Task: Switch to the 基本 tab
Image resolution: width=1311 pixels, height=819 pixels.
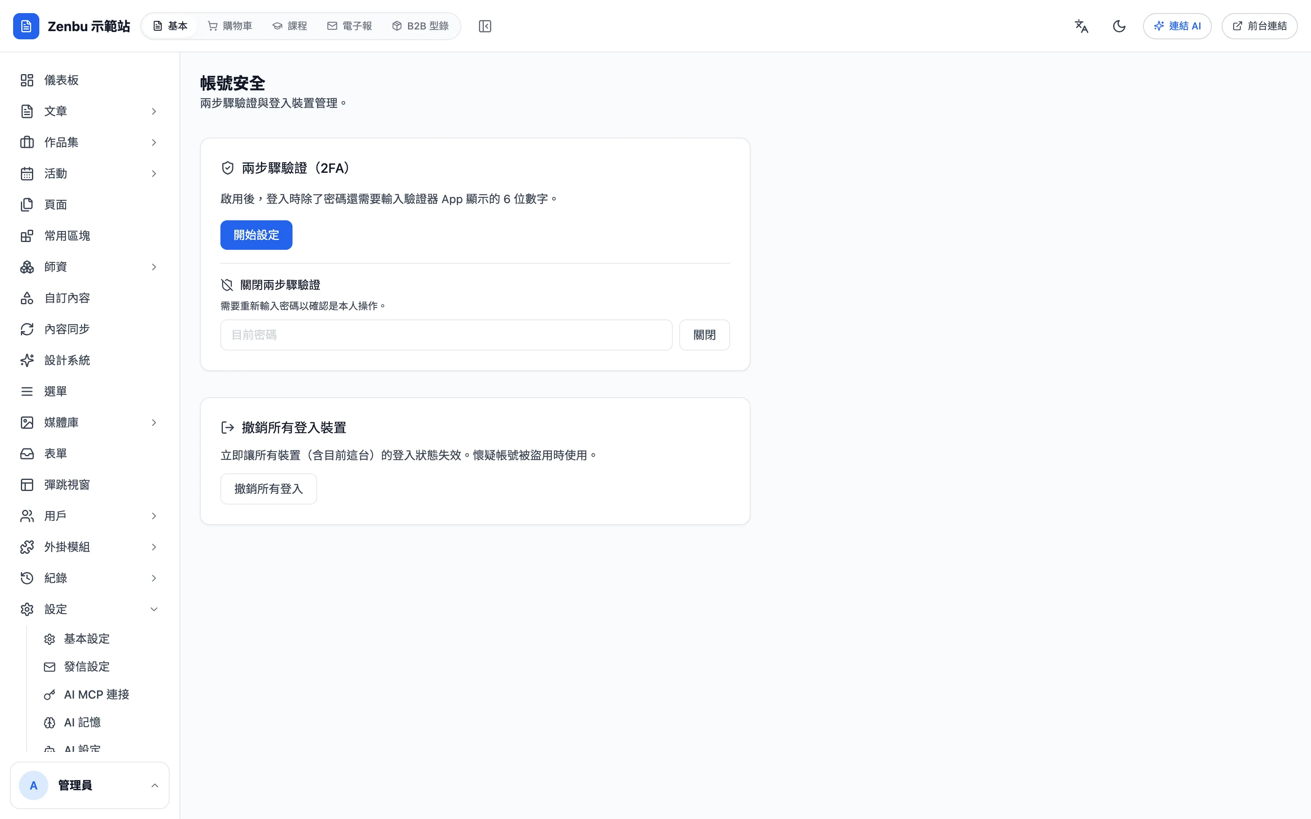Action: 170,26
